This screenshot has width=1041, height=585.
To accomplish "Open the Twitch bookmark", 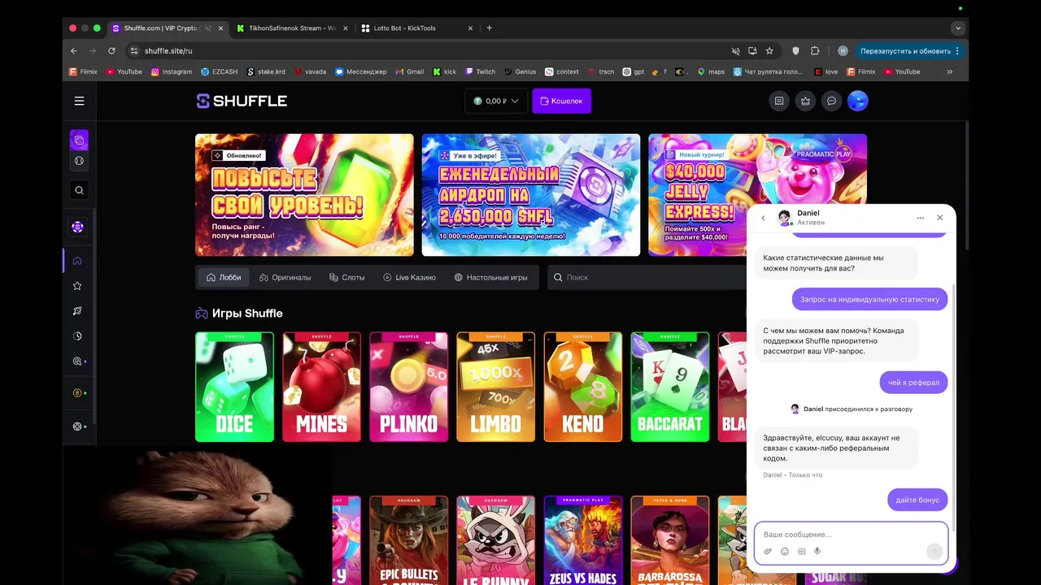I will pyautogui.click(x=480, y=71).
